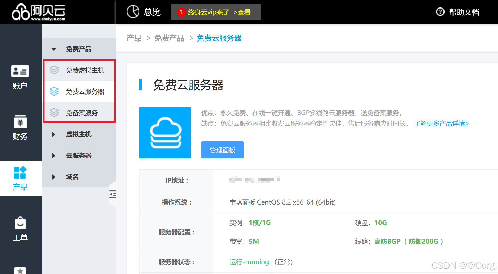
Task: Click the star icon at sidebar bottom
Action: [x=20, y=270]
